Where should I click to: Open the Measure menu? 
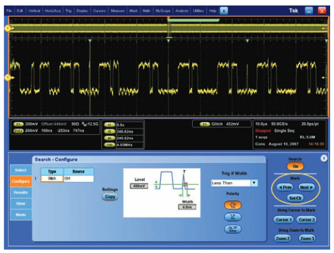(x=118, y=11)
